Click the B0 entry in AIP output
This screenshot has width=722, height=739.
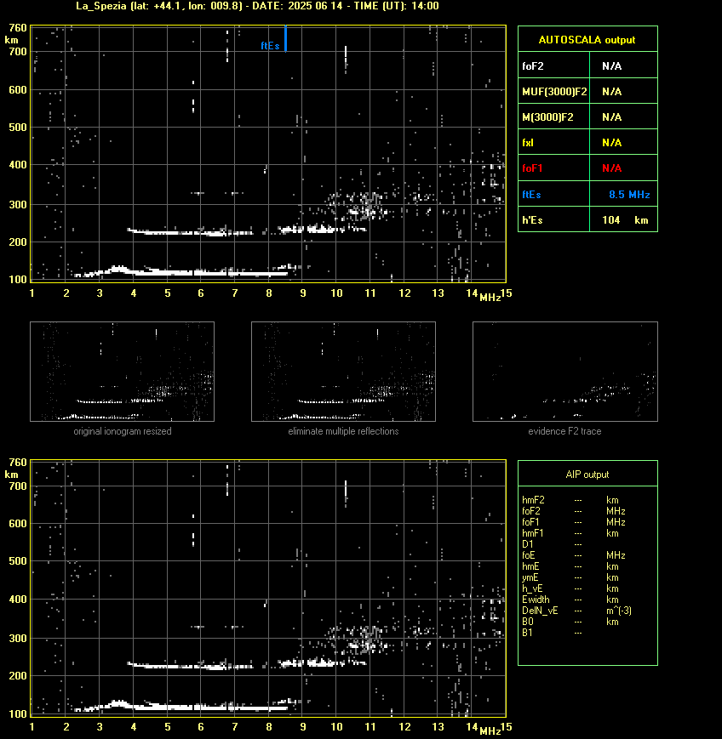pyautogui.click(x=527, y=622)
